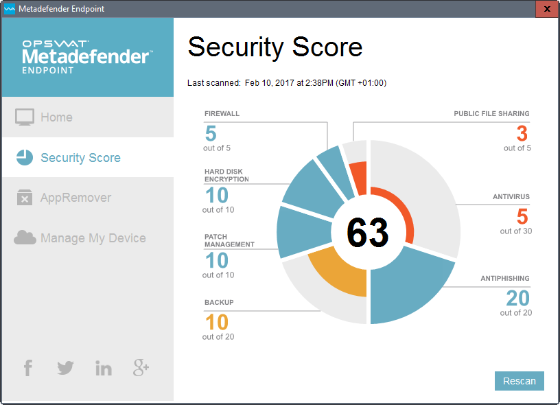The image size is (560, 405).
Task: Click the AppRemover box icon
Action: coord(25,198)
